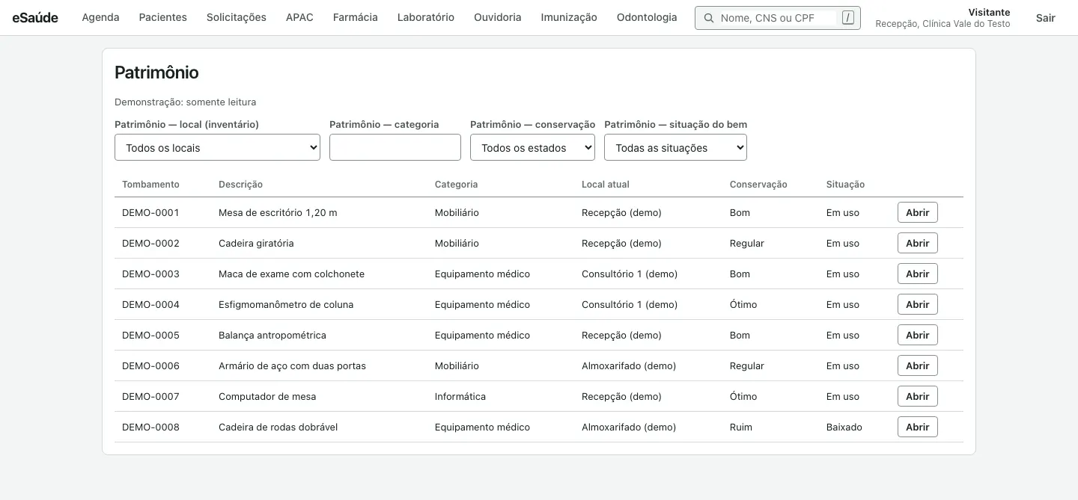
Task: Click the Baixado situation cell
Action: point(844,427)
